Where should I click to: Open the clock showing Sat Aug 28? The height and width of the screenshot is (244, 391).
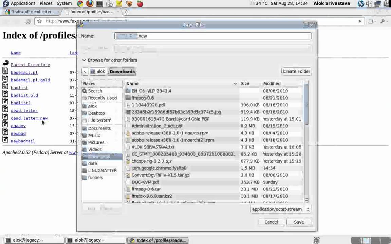(289, 3)
